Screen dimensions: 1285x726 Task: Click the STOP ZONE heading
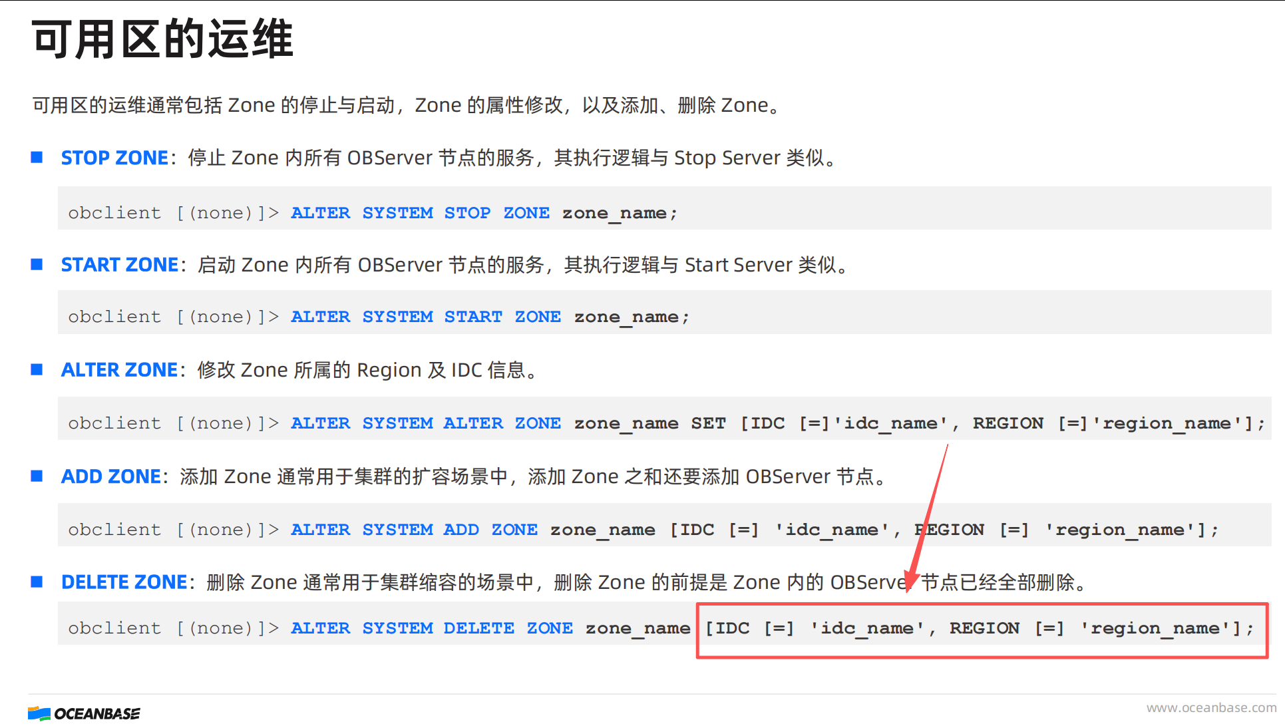[114, 158]
